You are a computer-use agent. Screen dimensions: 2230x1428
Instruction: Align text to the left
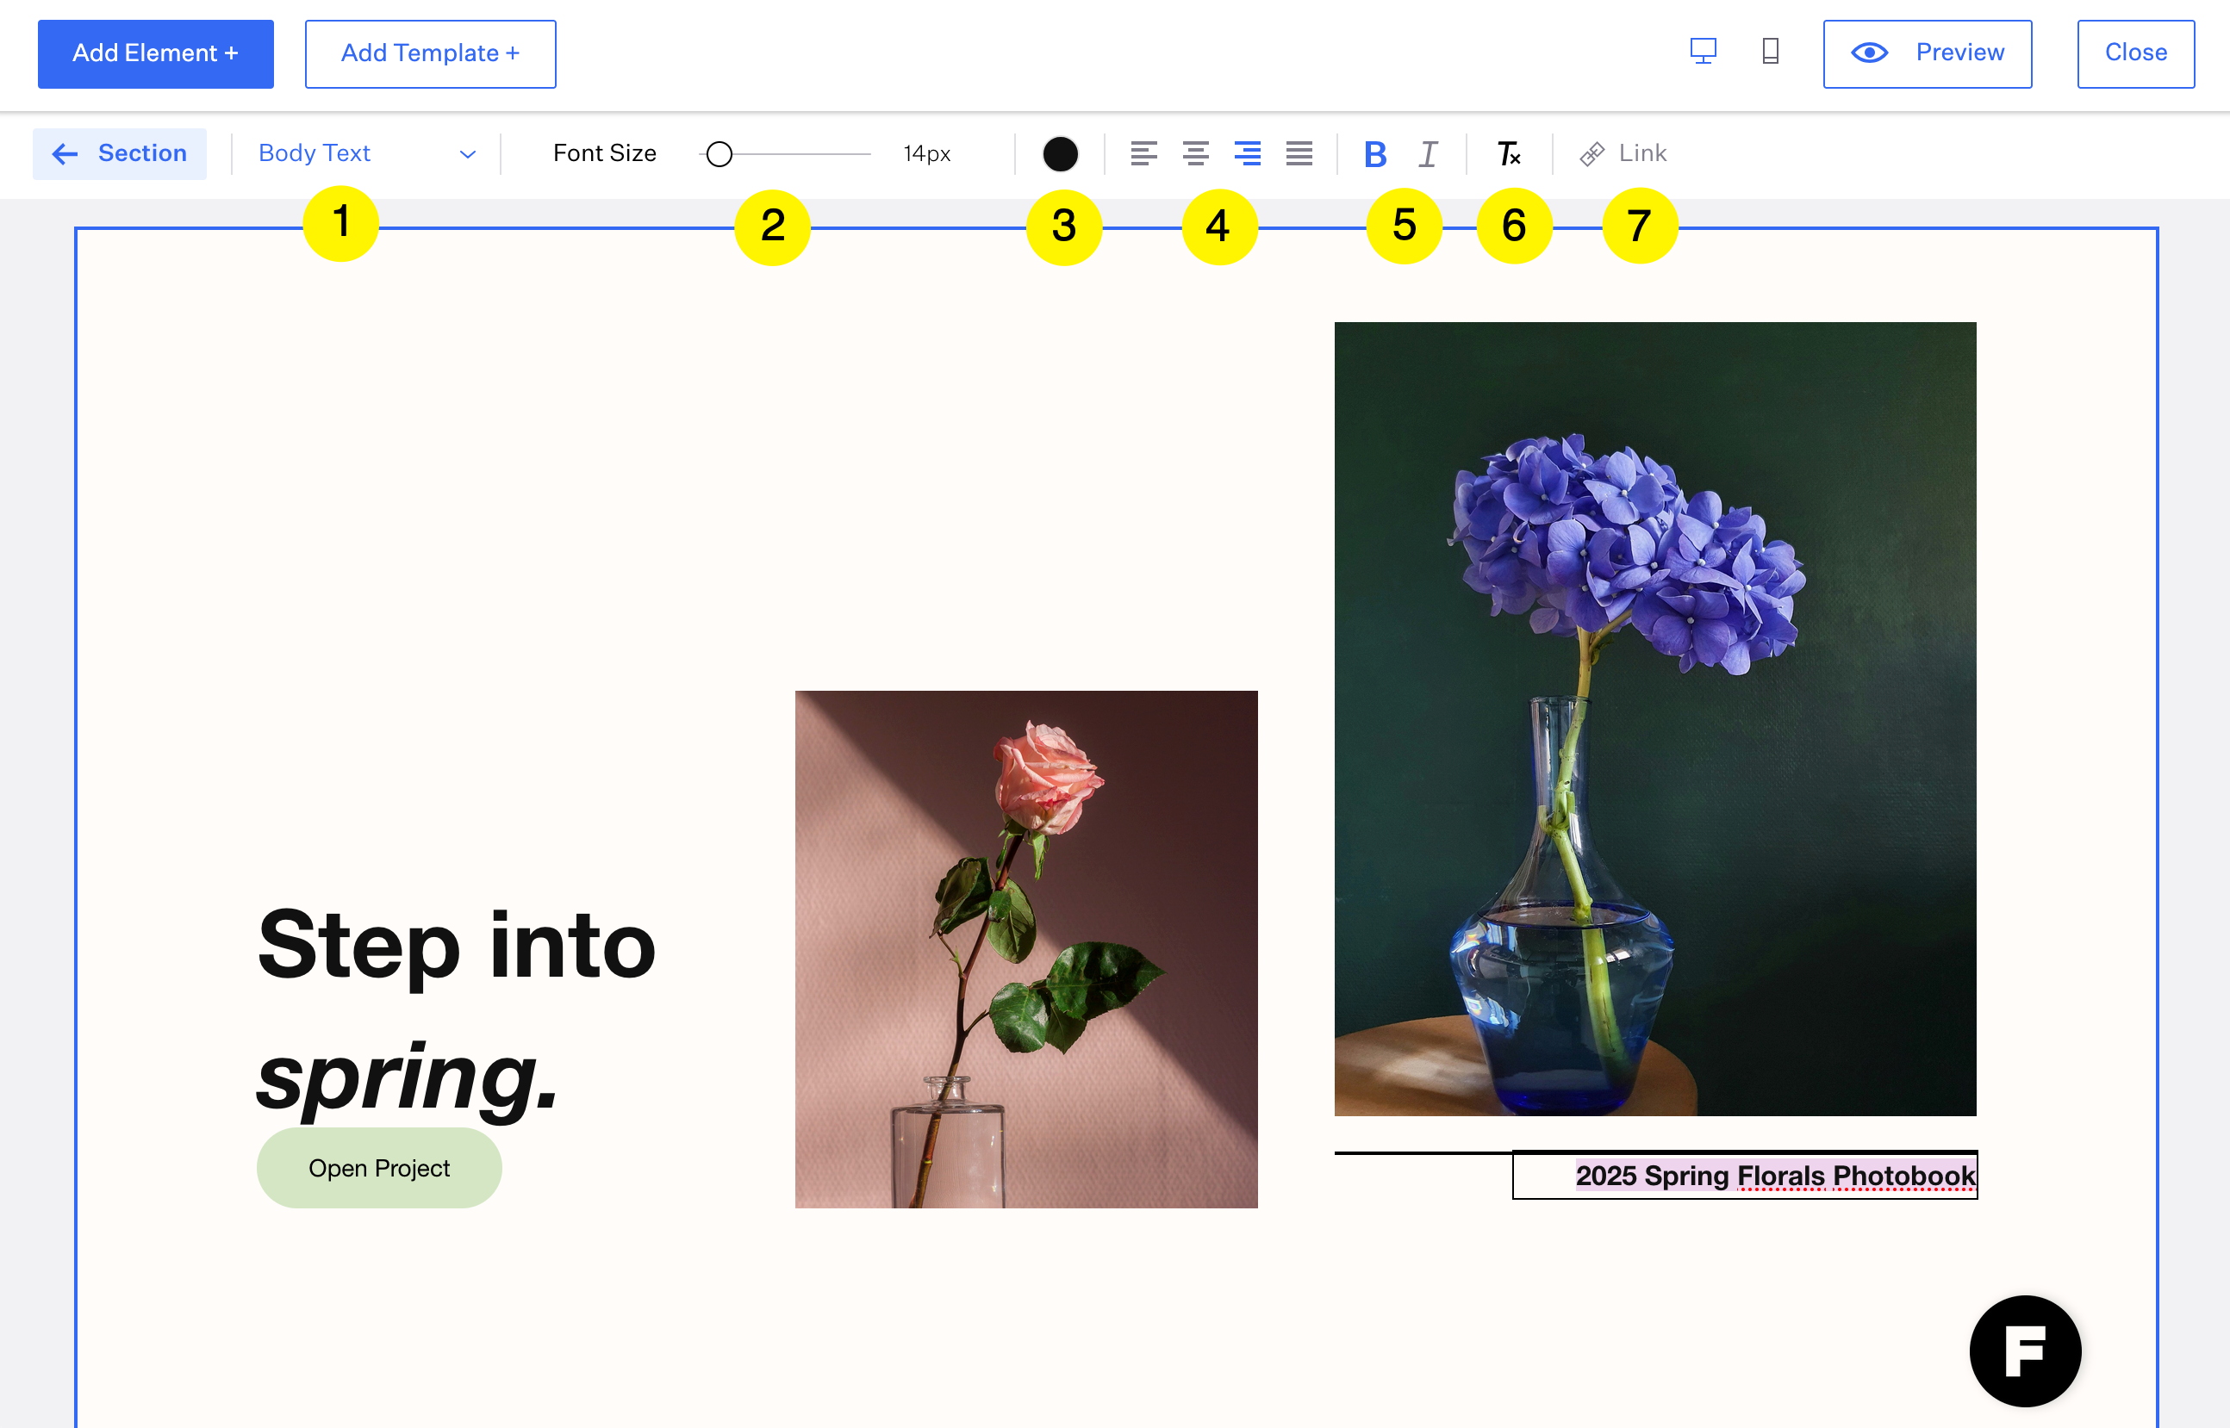tap(1143, 153)
